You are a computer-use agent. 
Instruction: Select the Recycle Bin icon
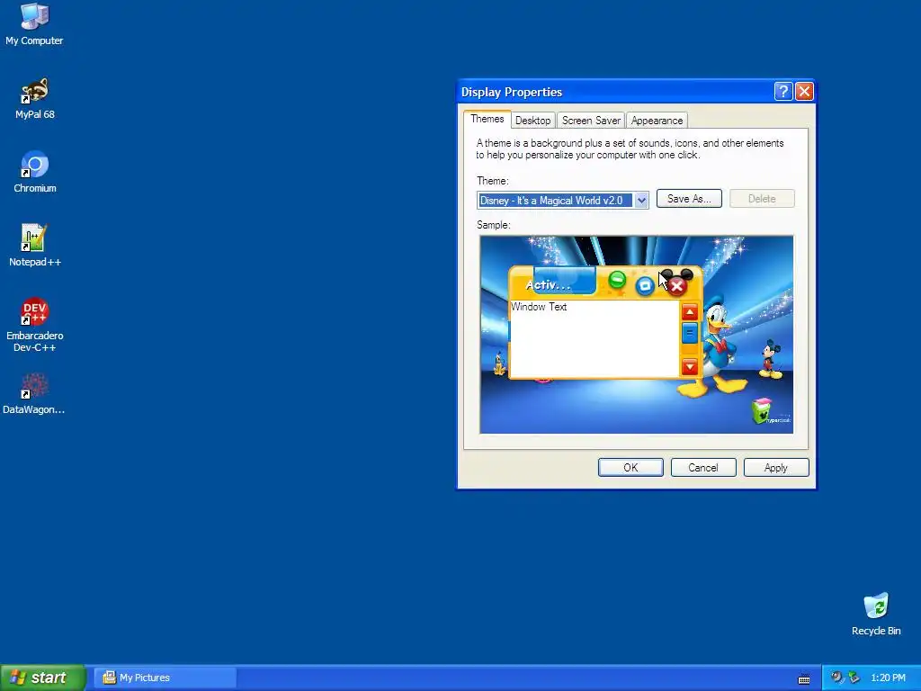876,614
